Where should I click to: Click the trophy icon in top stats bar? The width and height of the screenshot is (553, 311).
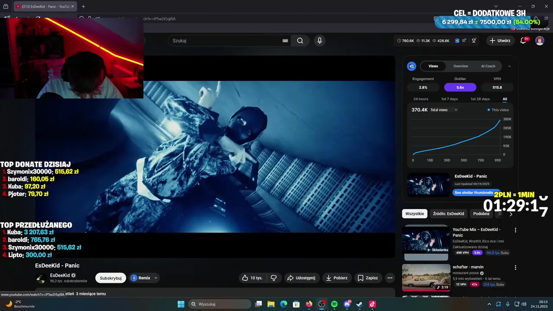click(x=474, y=41)
